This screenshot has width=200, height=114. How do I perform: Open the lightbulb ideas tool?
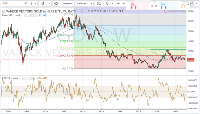[107, 3]
